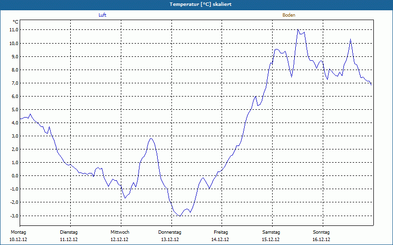Click the 0,0 y-axis label

click(15, 176)
